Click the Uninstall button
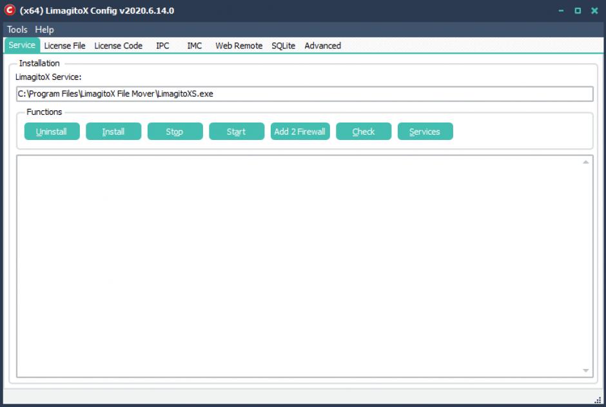This screenshot has height=407, width=606. coord(52,132)
